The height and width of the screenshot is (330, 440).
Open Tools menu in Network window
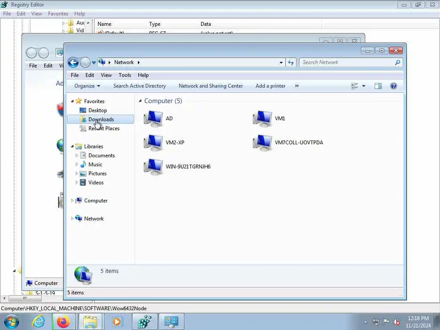coord(125,75)
